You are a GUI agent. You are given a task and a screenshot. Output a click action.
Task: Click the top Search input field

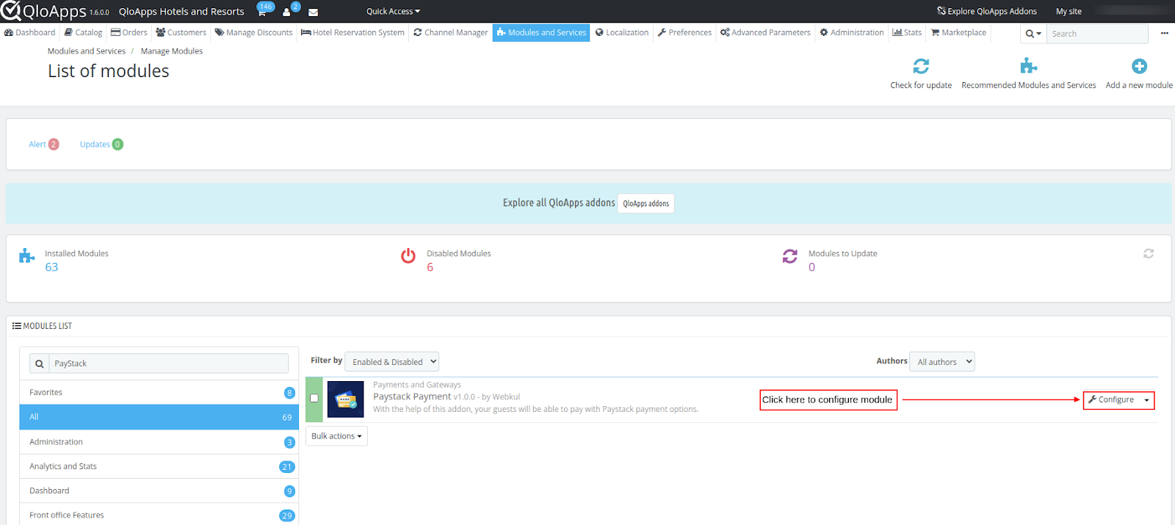pos(1097,34)
